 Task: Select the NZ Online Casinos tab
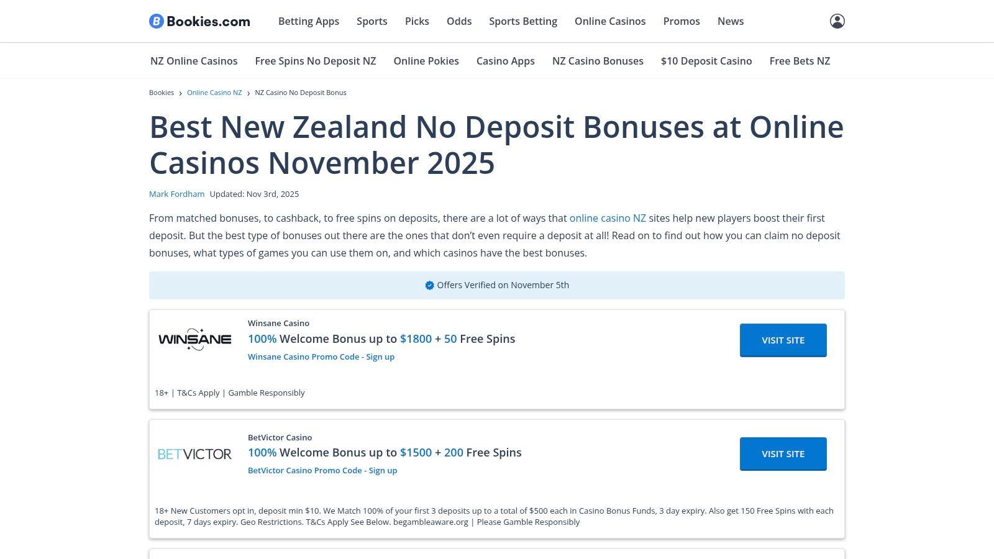point(193,60)
